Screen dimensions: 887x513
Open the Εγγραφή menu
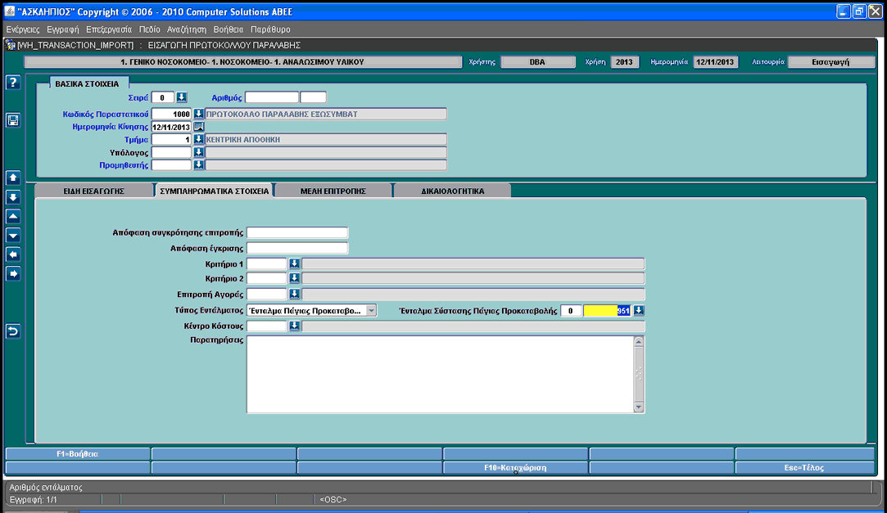[x=63, y=29]
